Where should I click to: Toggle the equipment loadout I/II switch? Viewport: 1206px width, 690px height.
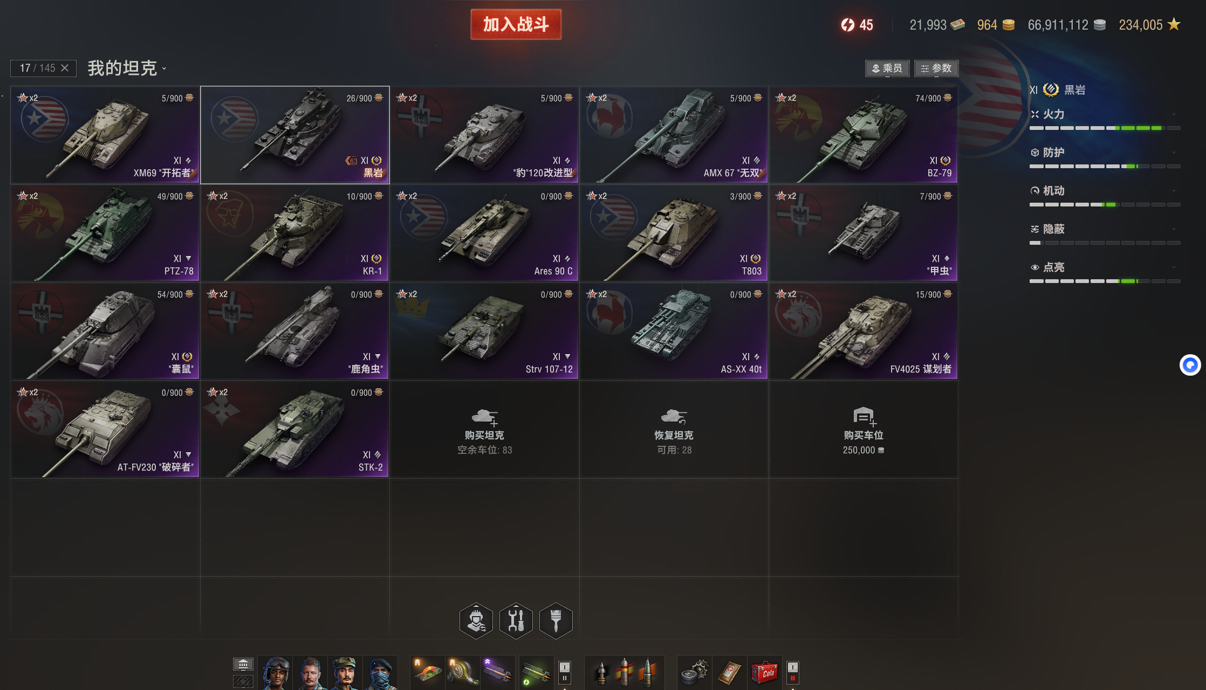click(564, 672)
